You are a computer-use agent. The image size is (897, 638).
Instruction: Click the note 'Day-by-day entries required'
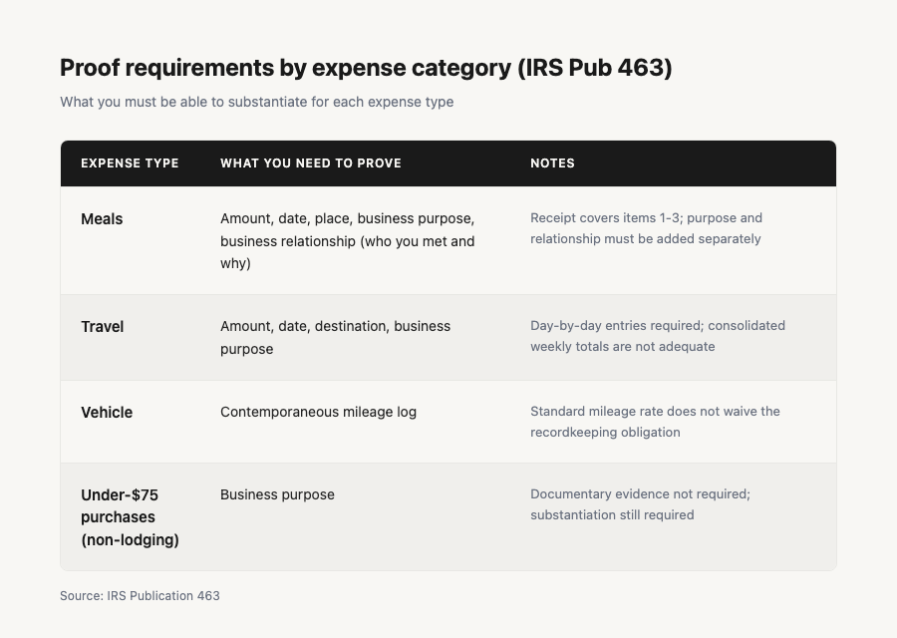tap(658, 336)
